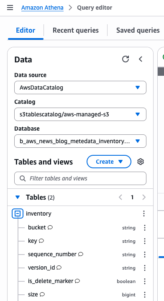Open the Database selection dropdown
Viewport: 164px width, 301px height.
[x=80, y=141]
